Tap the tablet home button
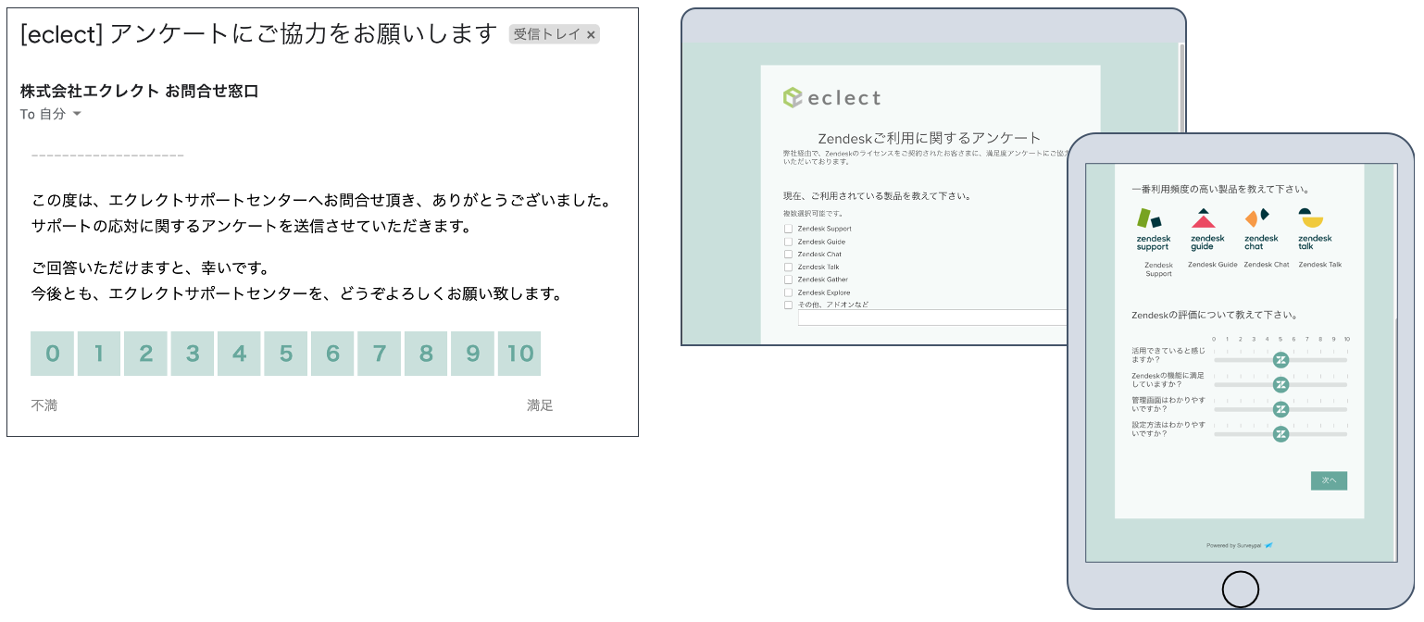 (1241, 589)
